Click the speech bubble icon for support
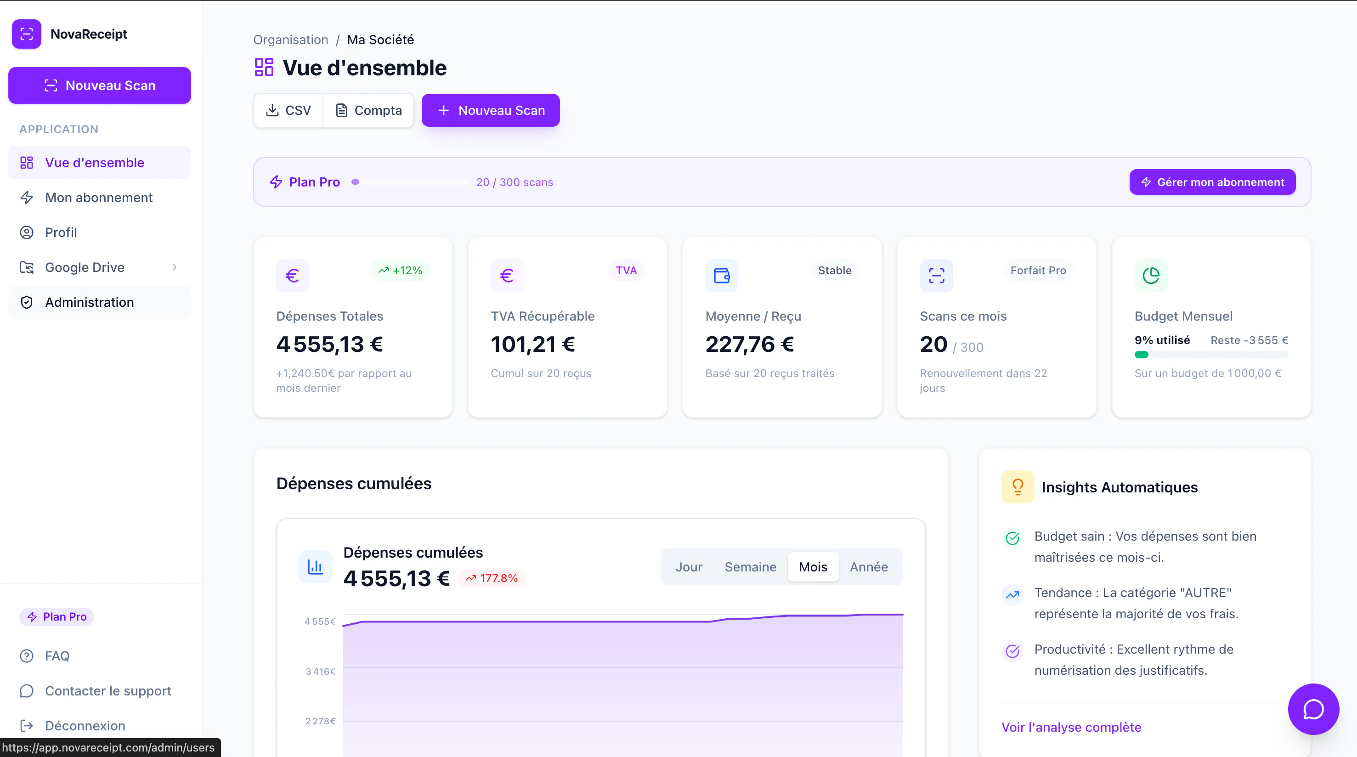 coord(26,691)
